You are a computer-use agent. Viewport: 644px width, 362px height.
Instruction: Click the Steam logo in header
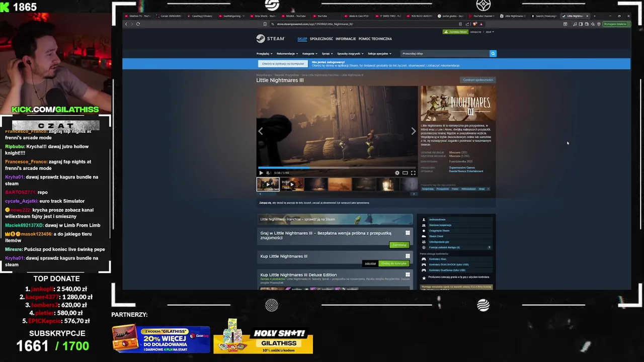click(270, 39)
